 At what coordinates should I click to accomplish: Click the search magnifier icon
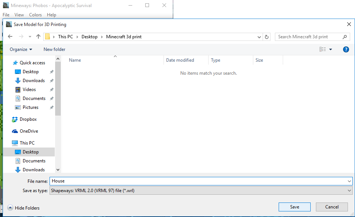pyautogui.click(x=345, y=37)
